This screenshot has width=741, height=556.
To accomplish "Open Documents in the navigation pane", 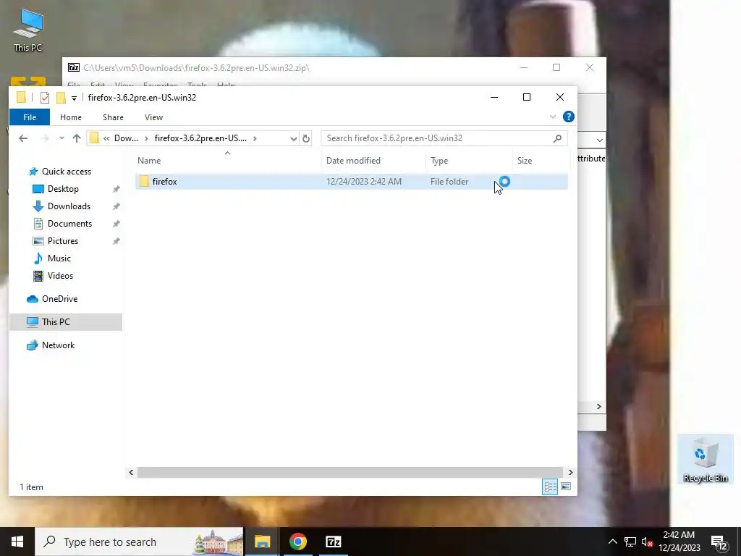I will (69, 224).
